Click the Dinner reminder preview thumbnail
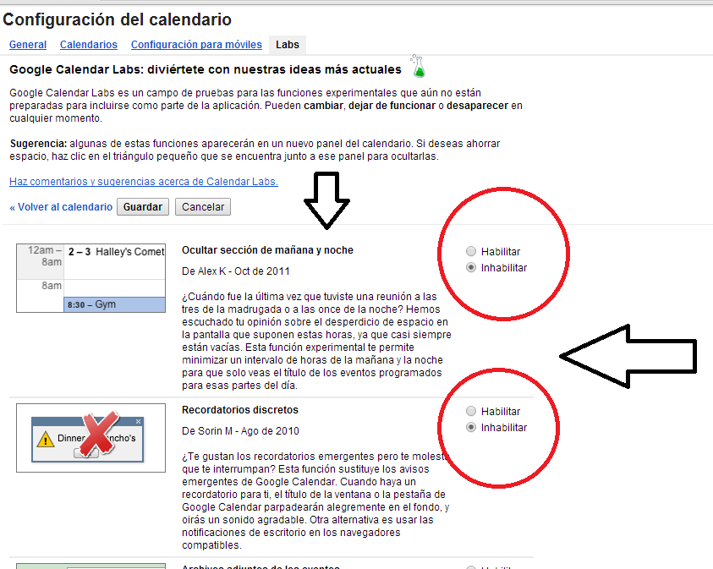The width and height of the screenshot is (713, 569). click(91, 438)
